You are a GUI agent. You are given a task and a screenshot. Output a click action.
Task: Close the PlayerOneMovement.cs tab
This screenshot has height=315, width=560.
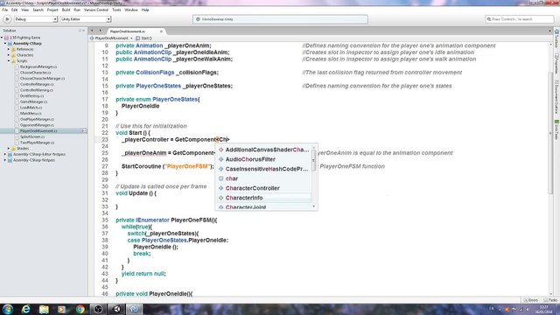161,31
